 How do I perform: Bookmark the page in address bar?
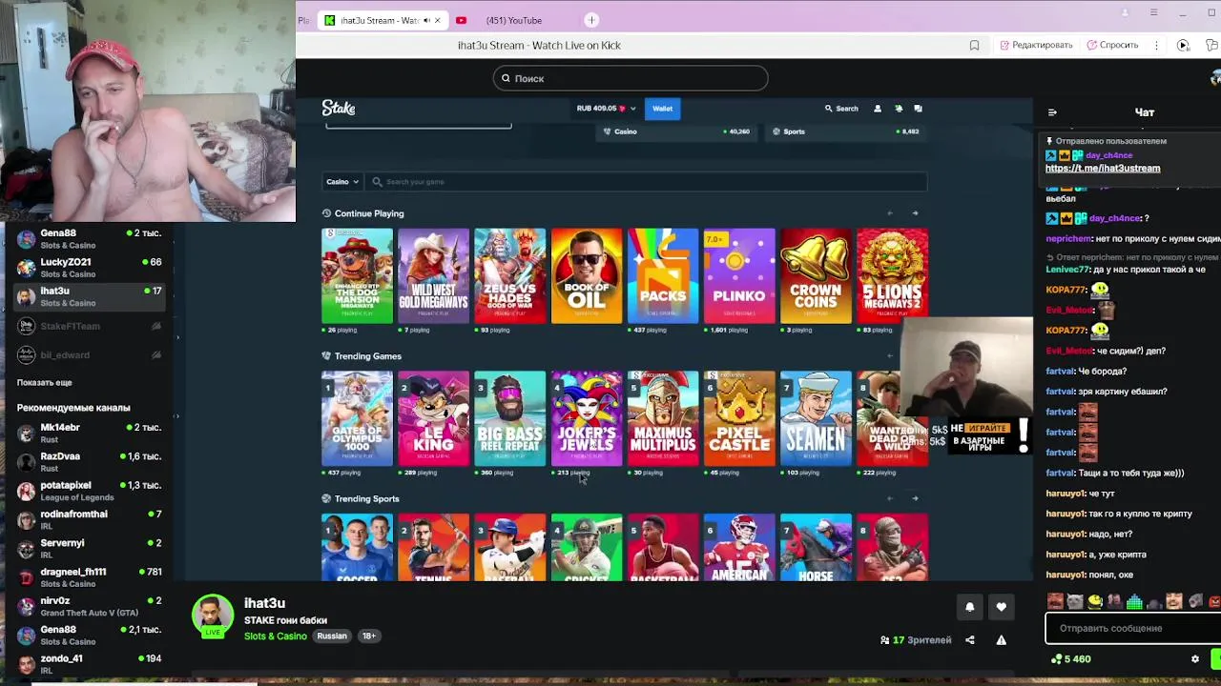(x=974, y=45)
